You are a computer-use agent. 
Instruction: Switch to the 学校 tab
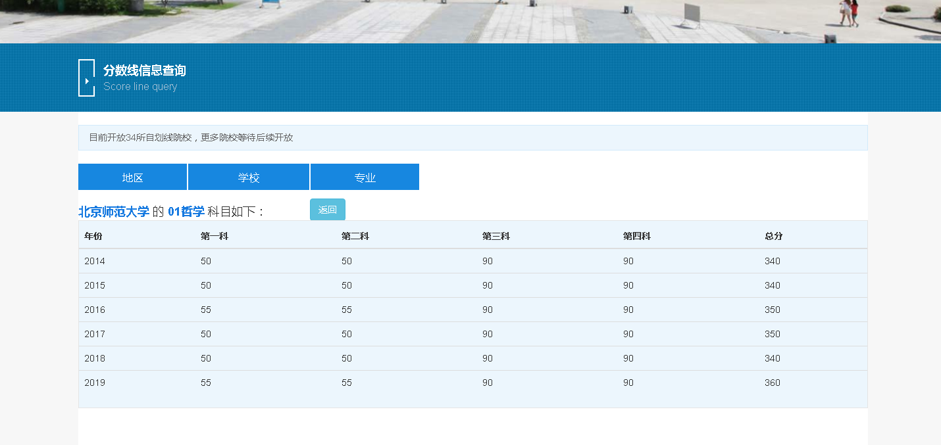249,177
